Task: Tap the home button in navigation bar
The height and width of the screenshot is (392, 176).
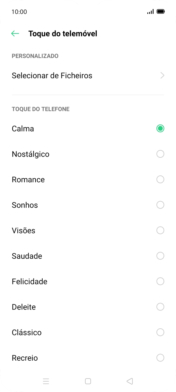Action: point(88,381)
